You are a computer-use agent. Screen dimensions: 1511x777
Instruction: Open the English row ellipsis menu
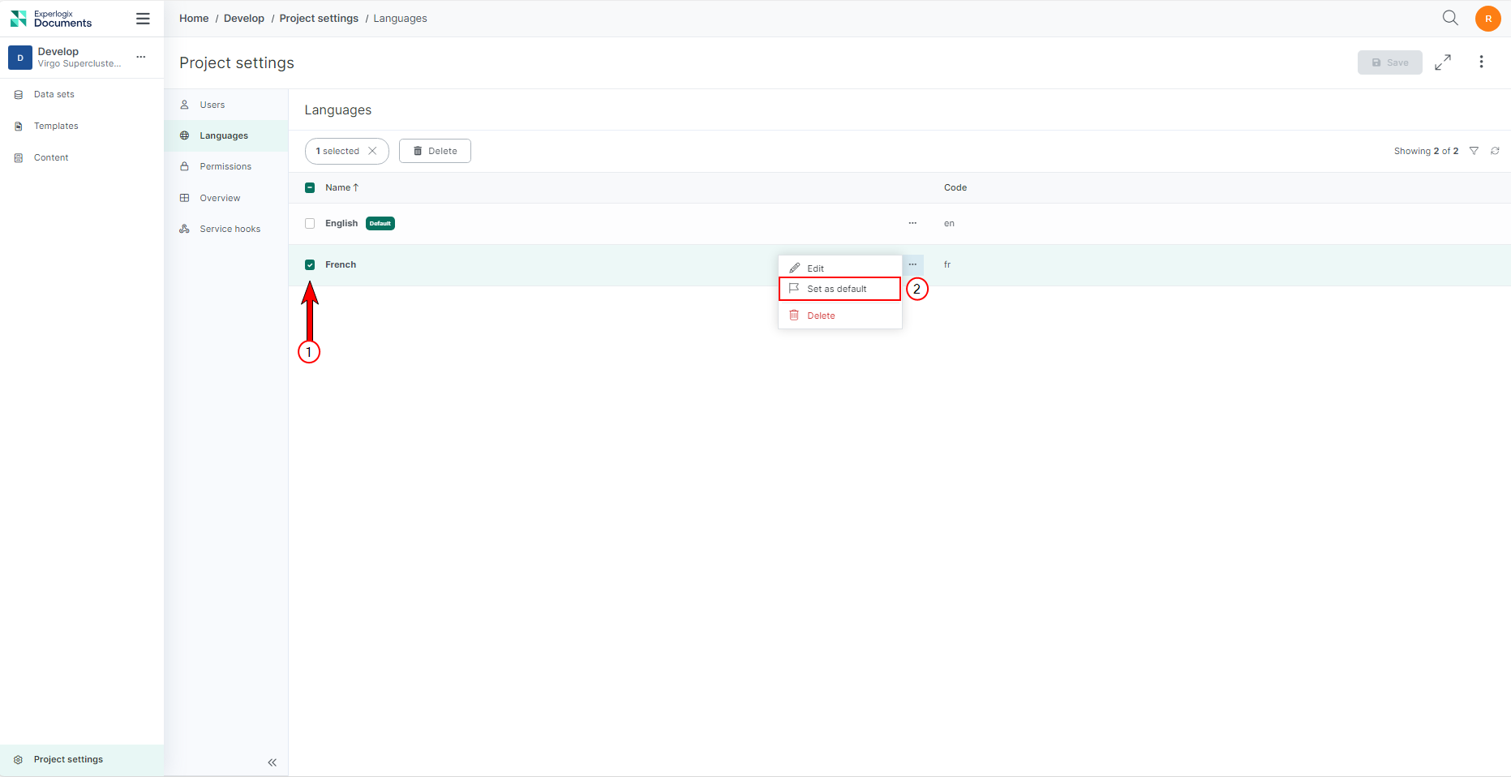(912, 223)
